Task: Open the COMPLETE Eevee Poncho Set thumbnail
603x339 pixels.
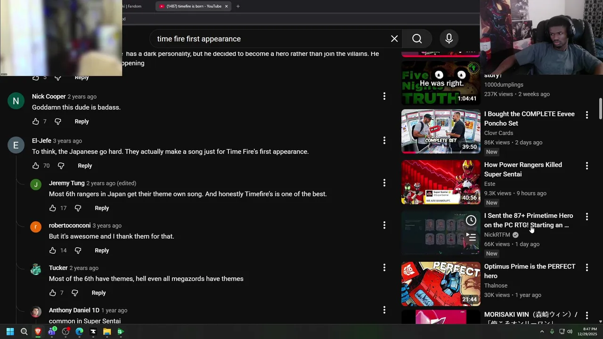Action: 440,131
